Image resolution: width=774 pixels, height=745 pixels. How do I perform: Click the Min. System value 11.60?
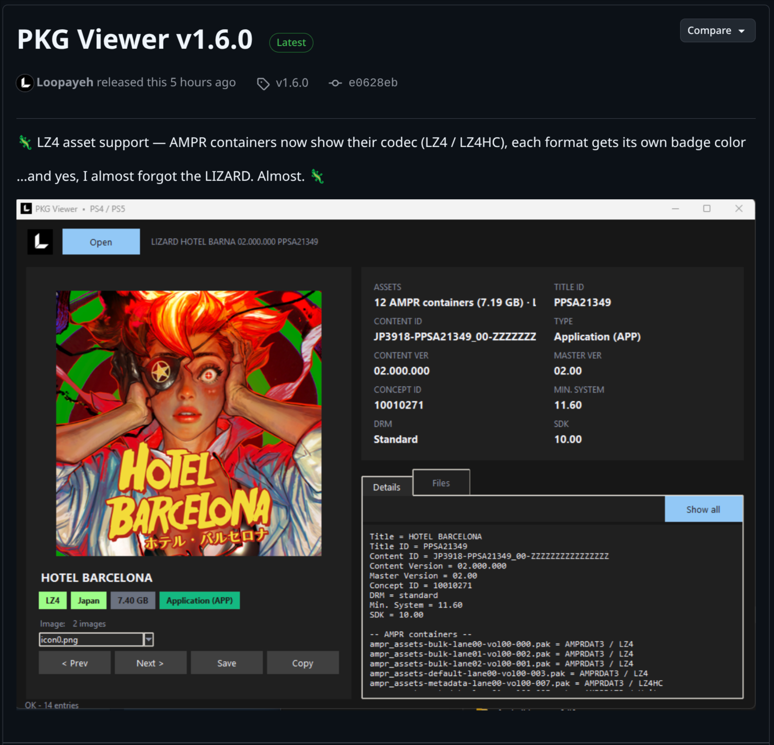568,405
